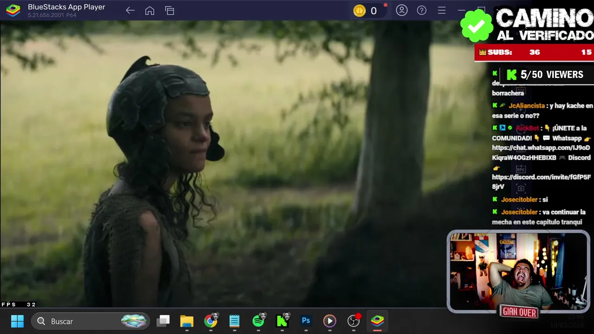Screen dimensions: 594x334
Task: Open the chat.whatsapp.com link in chat
Action: point(541,153)
